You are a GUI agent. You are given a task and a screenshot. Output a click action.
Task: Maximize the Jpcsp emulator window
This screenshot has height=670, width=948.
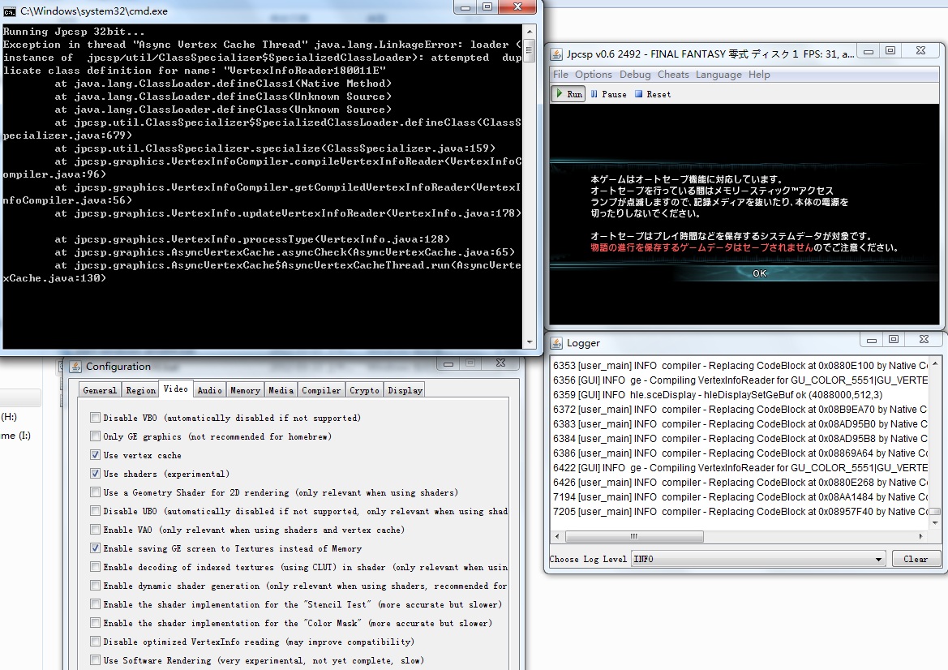(890, 51)
